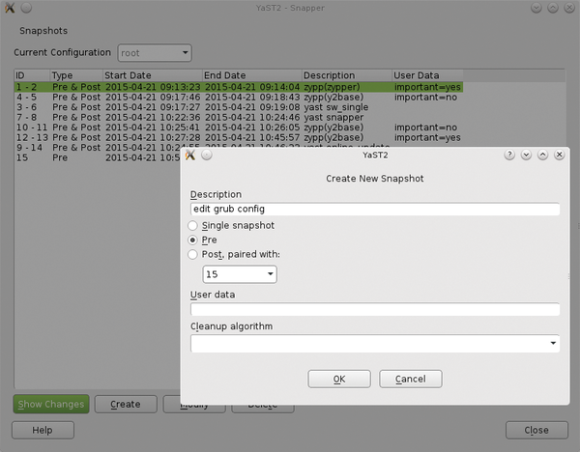This screenshot has height=452, width=580.
Task: Select snapshot row 4 - 5
Action: click(239, 98)
